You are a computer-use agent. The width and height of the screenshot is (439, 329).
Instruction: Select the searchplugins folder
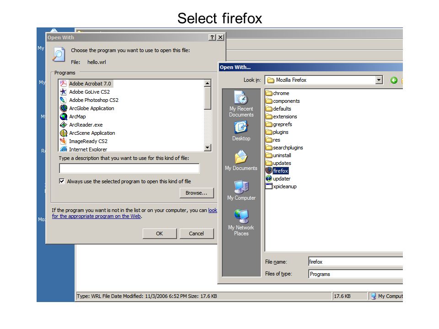coord(284,148)
